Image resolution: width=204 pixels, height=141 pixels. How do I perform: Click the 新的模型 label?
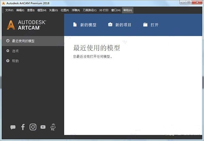88,25
